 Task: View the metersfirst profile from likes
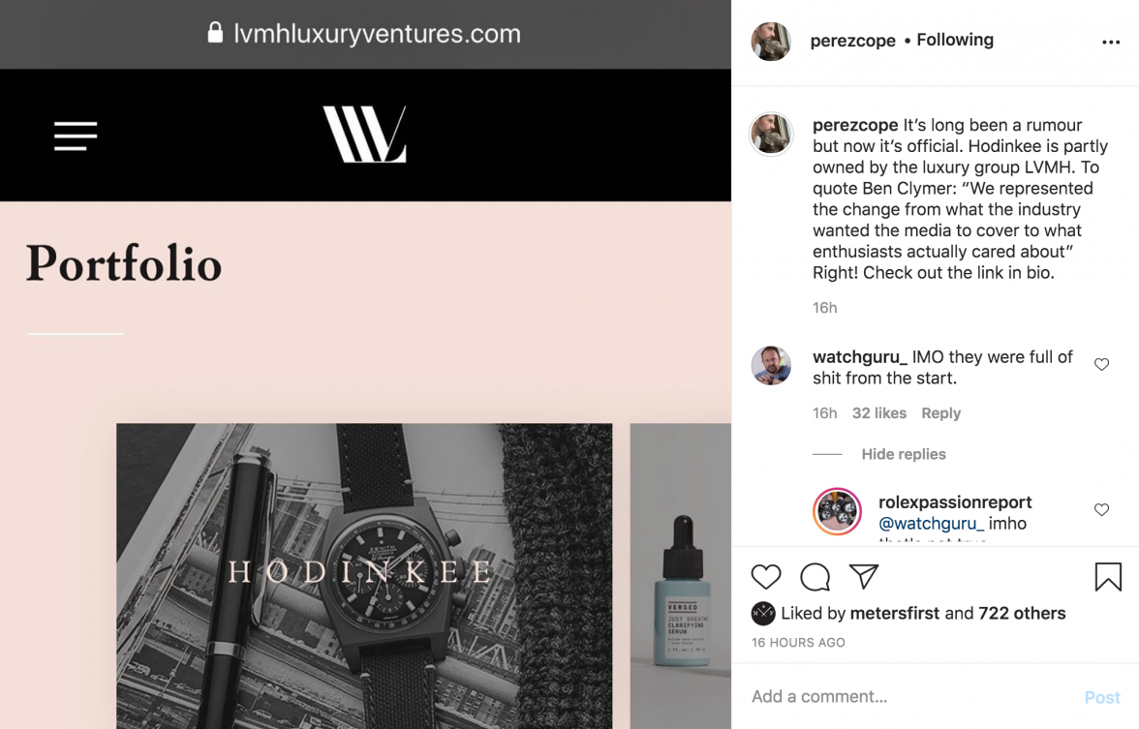(894, 614)
